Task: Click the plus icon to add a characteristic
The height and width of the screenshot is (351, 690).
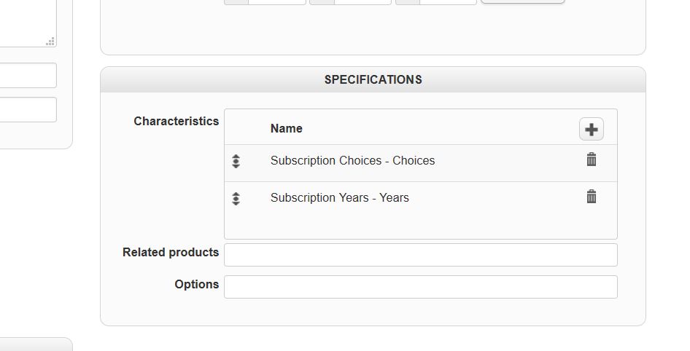Action: (592, 130)
